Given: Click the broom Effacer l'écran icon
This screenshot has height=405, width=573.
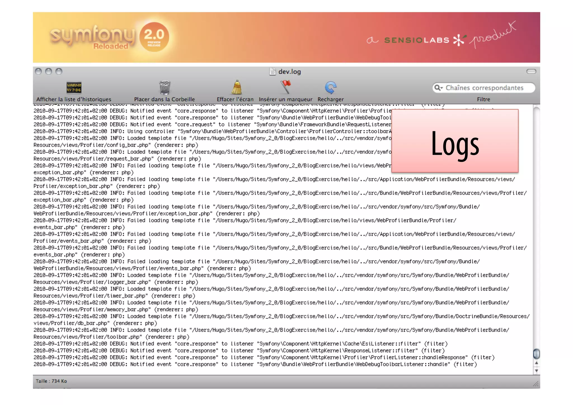Looking at the screenshot, I should click(x=237, y=88).
